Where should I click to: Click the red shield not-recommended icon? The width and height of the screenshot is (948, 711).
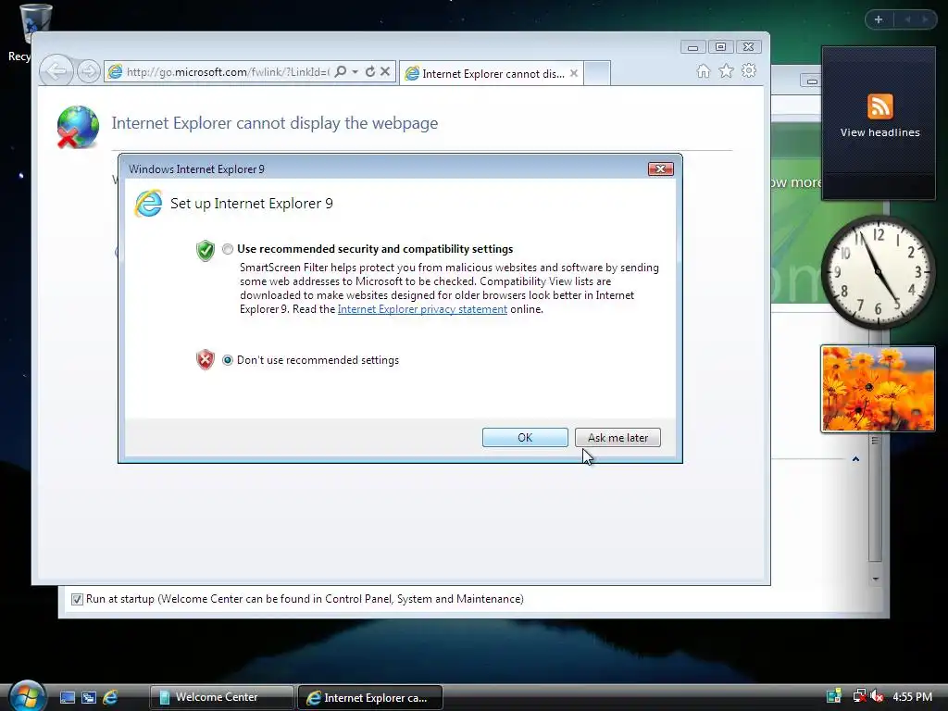(x=205, y=360)
